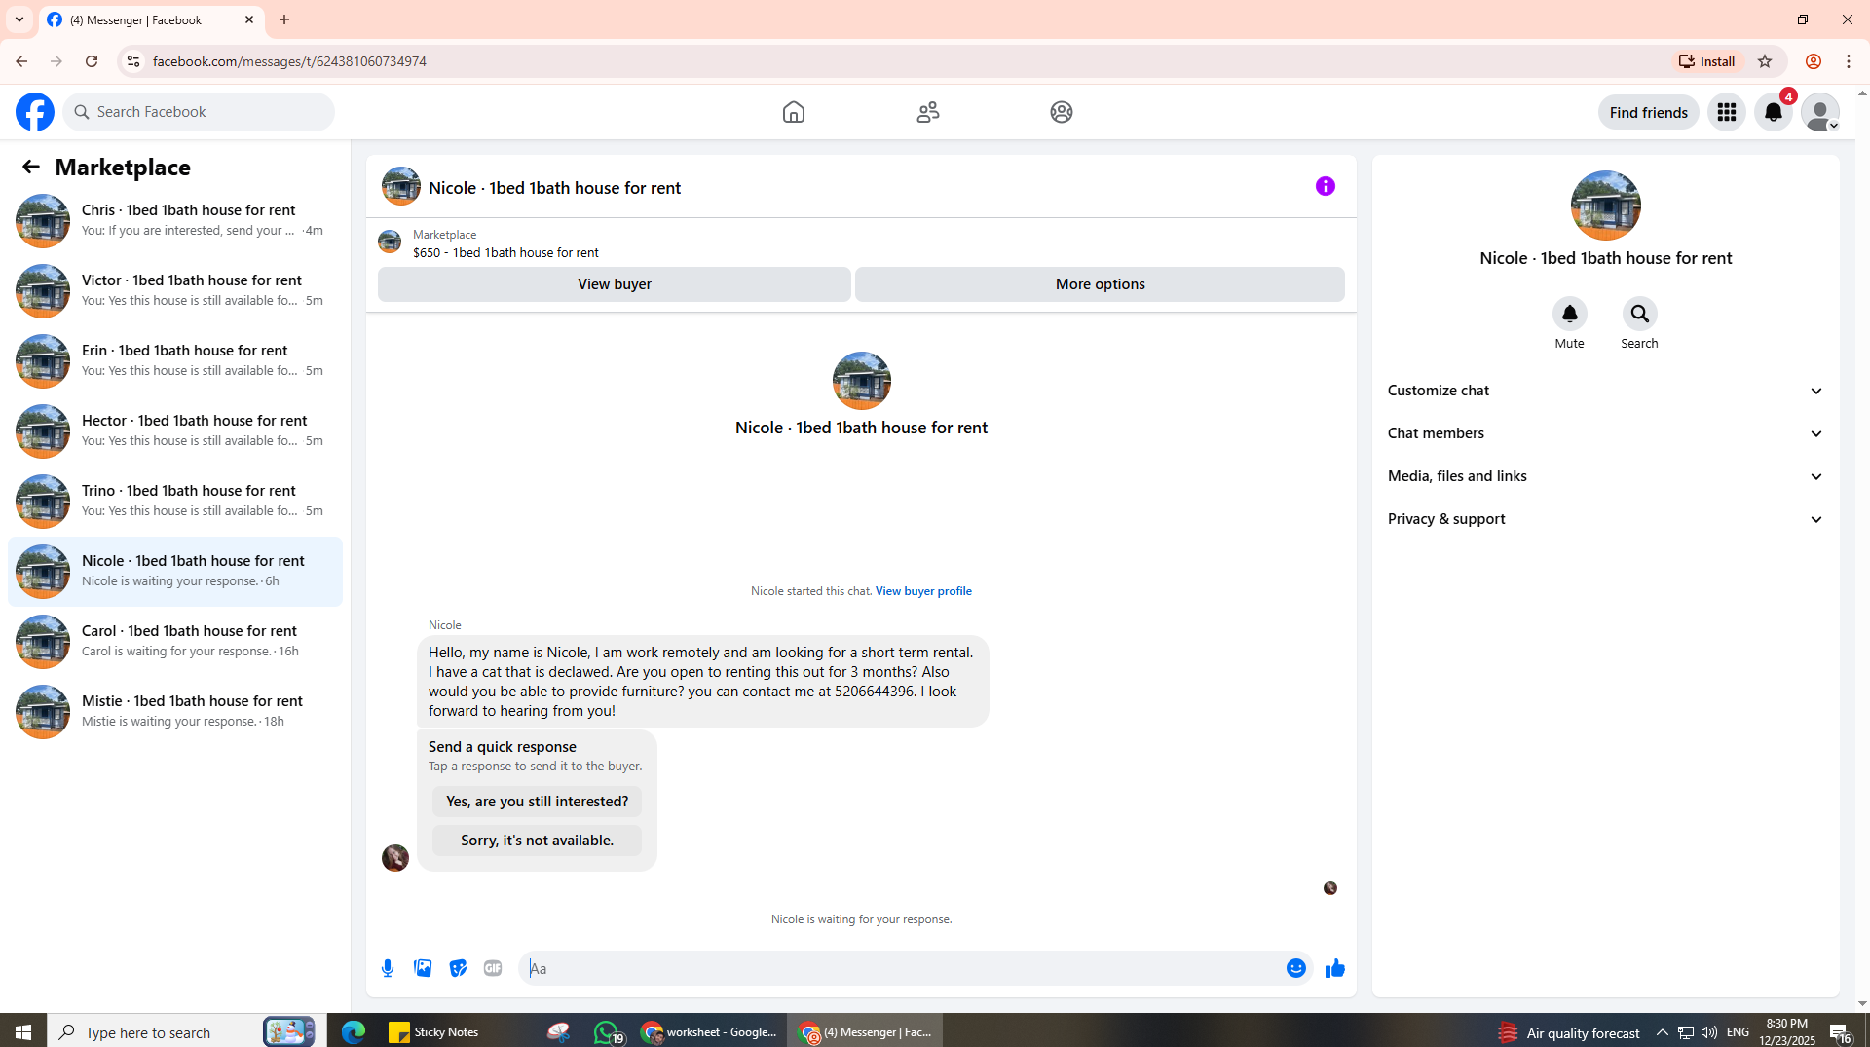
Task: Open Erin 1bed 1bath chat
Action: [x=175, y=360]
